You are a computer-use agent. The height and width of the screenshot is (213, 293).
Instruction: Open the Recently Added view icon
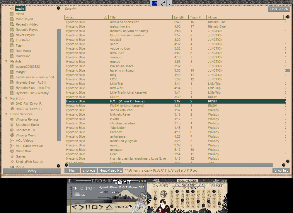[12, 24]
